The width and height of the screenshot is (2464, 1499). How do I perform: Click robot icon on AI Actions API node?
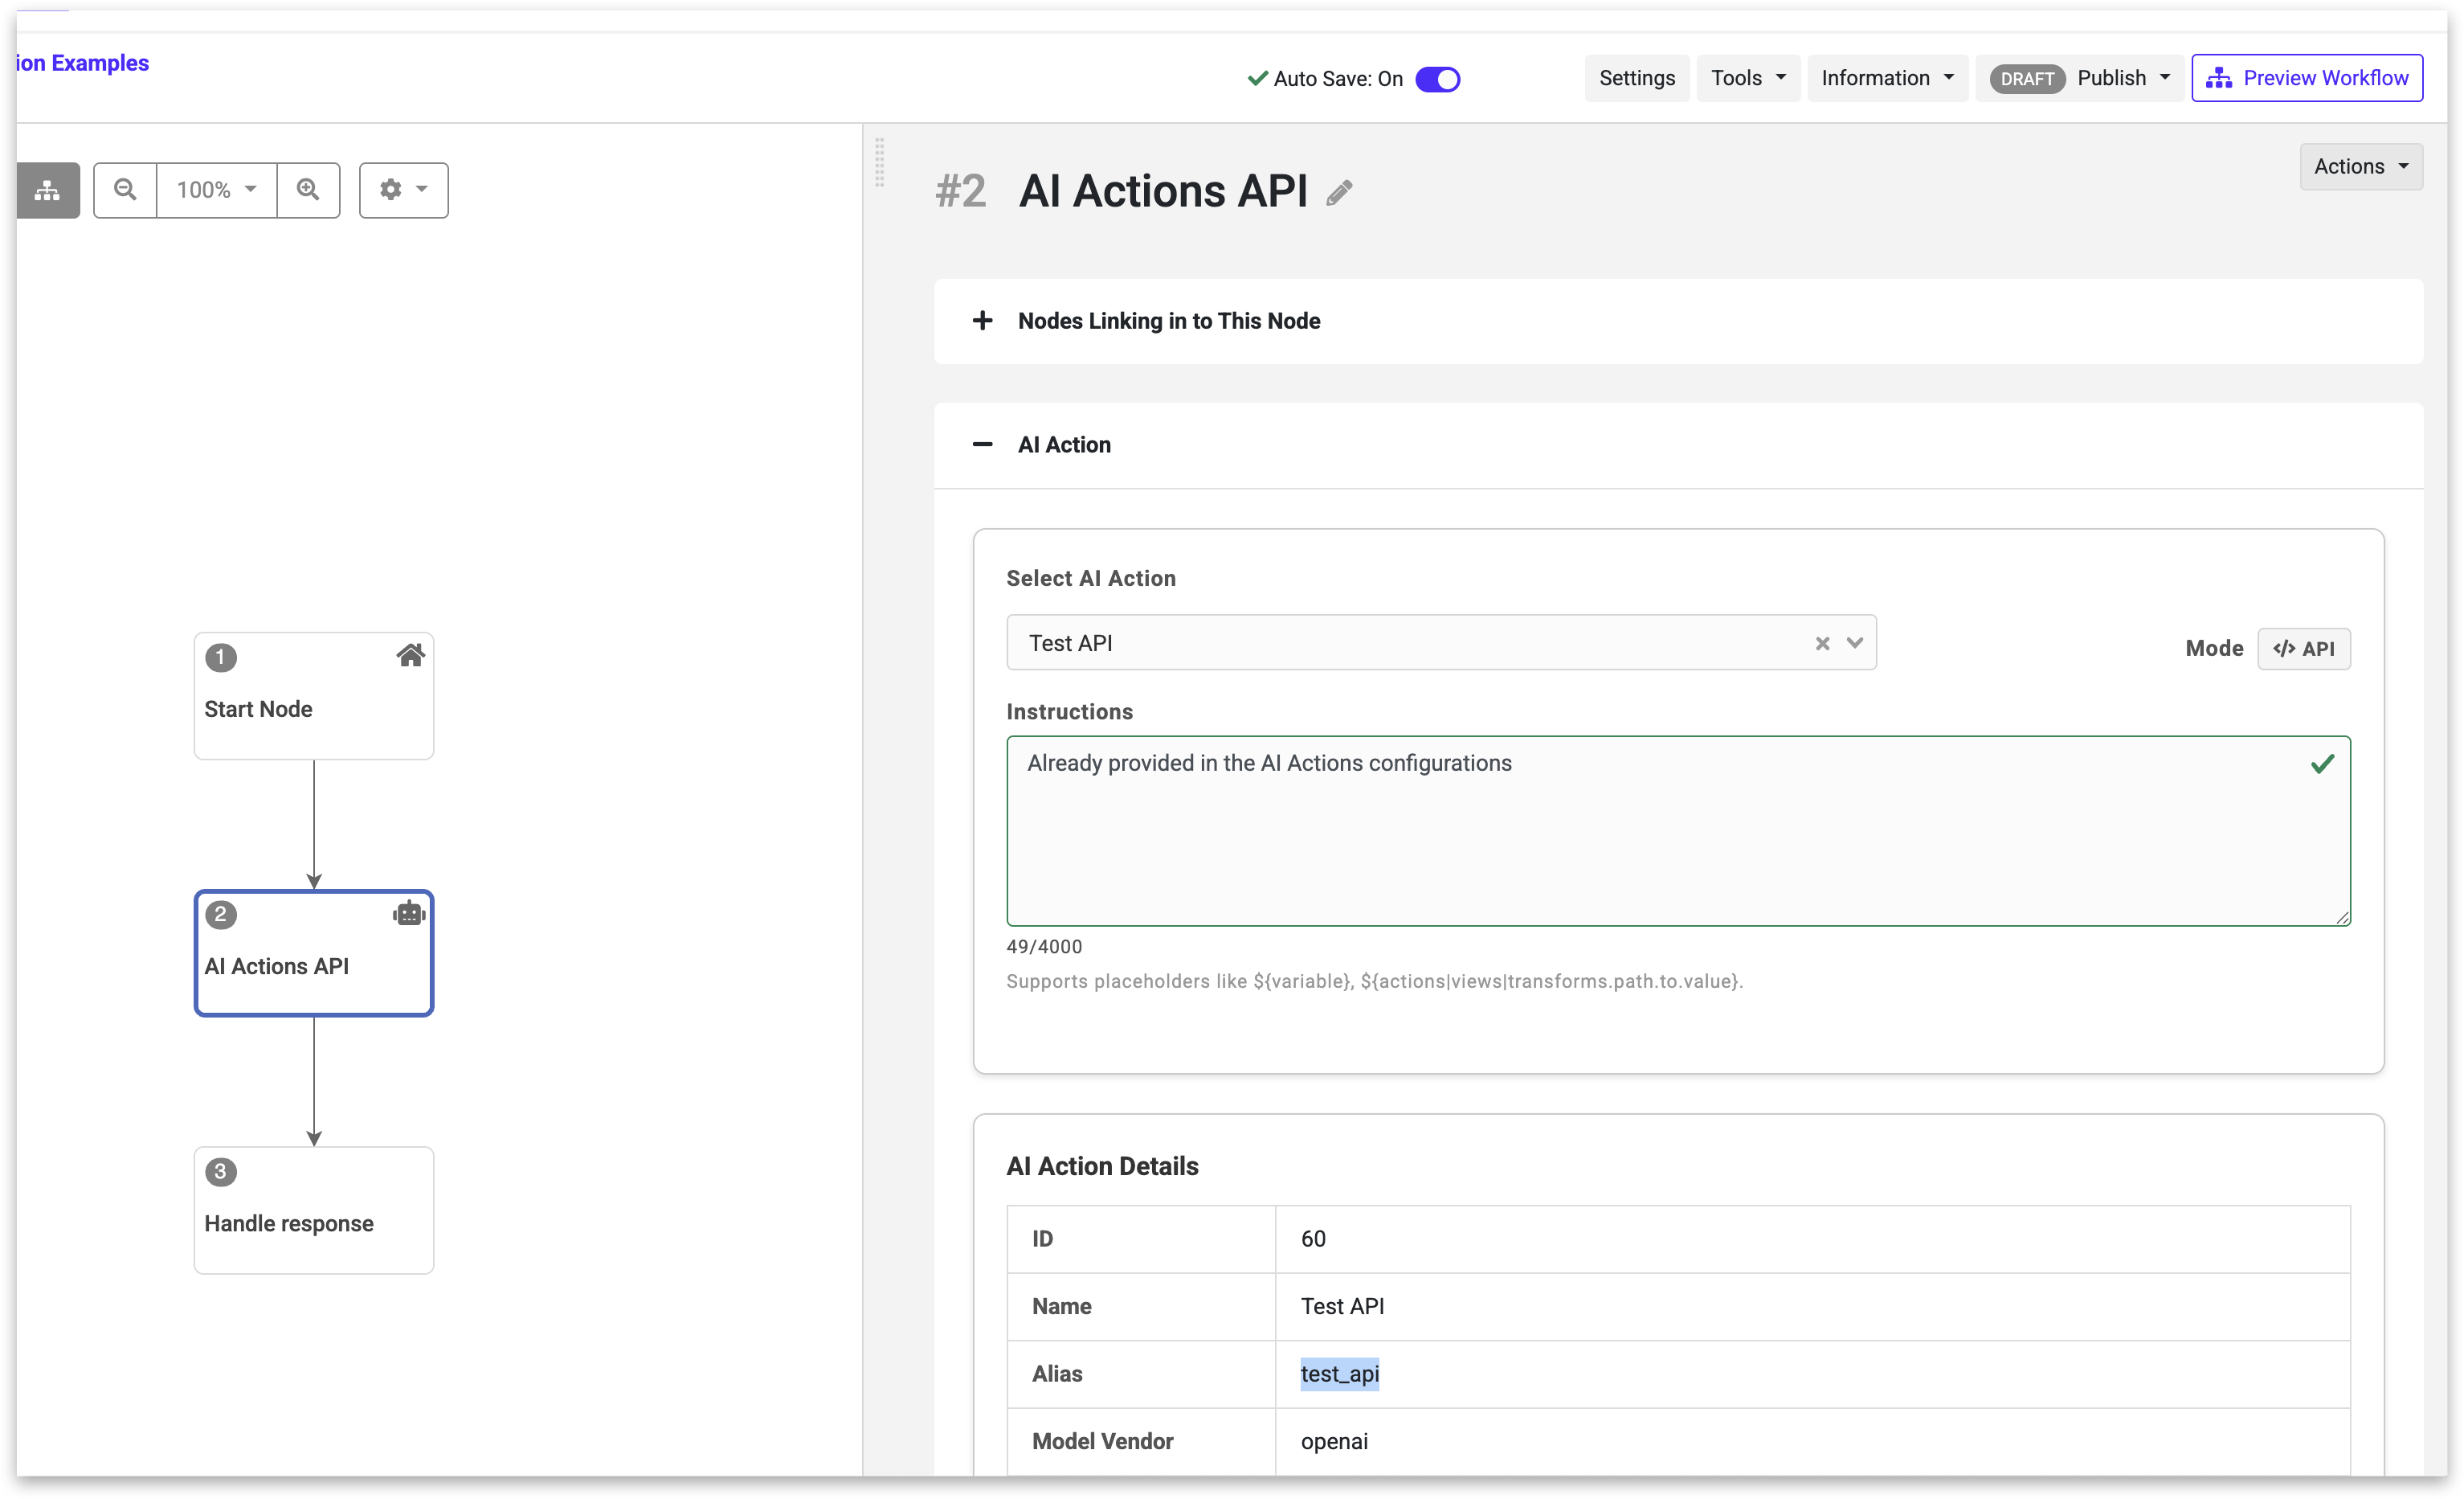pyautogui.click(x=409, y=912)
